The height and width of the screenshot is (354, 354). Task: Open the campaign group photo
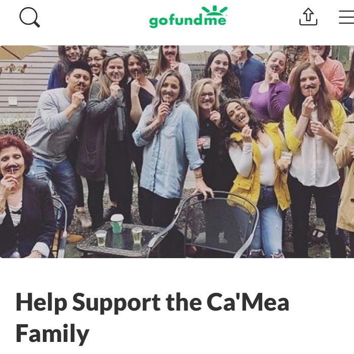pyautogui.click(x=177, y=152)
